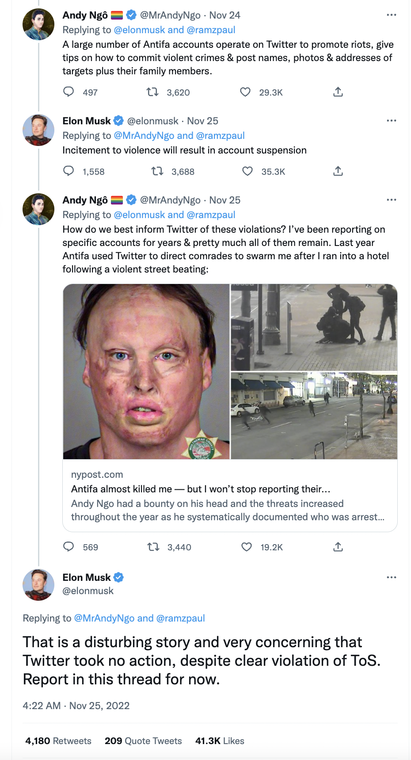Open the @ramzpaul link in main tweet
Image resolution: width=411 pixels, height=760 pixels.
(180, 618)
